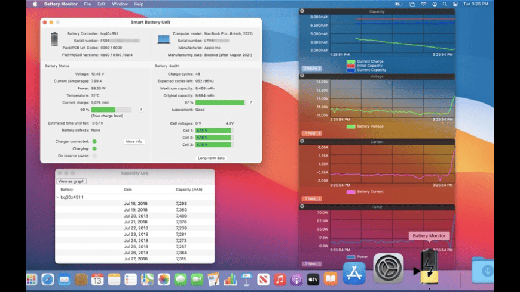
Task: Launch Maps from the Dock
Action: click(147, 279)
